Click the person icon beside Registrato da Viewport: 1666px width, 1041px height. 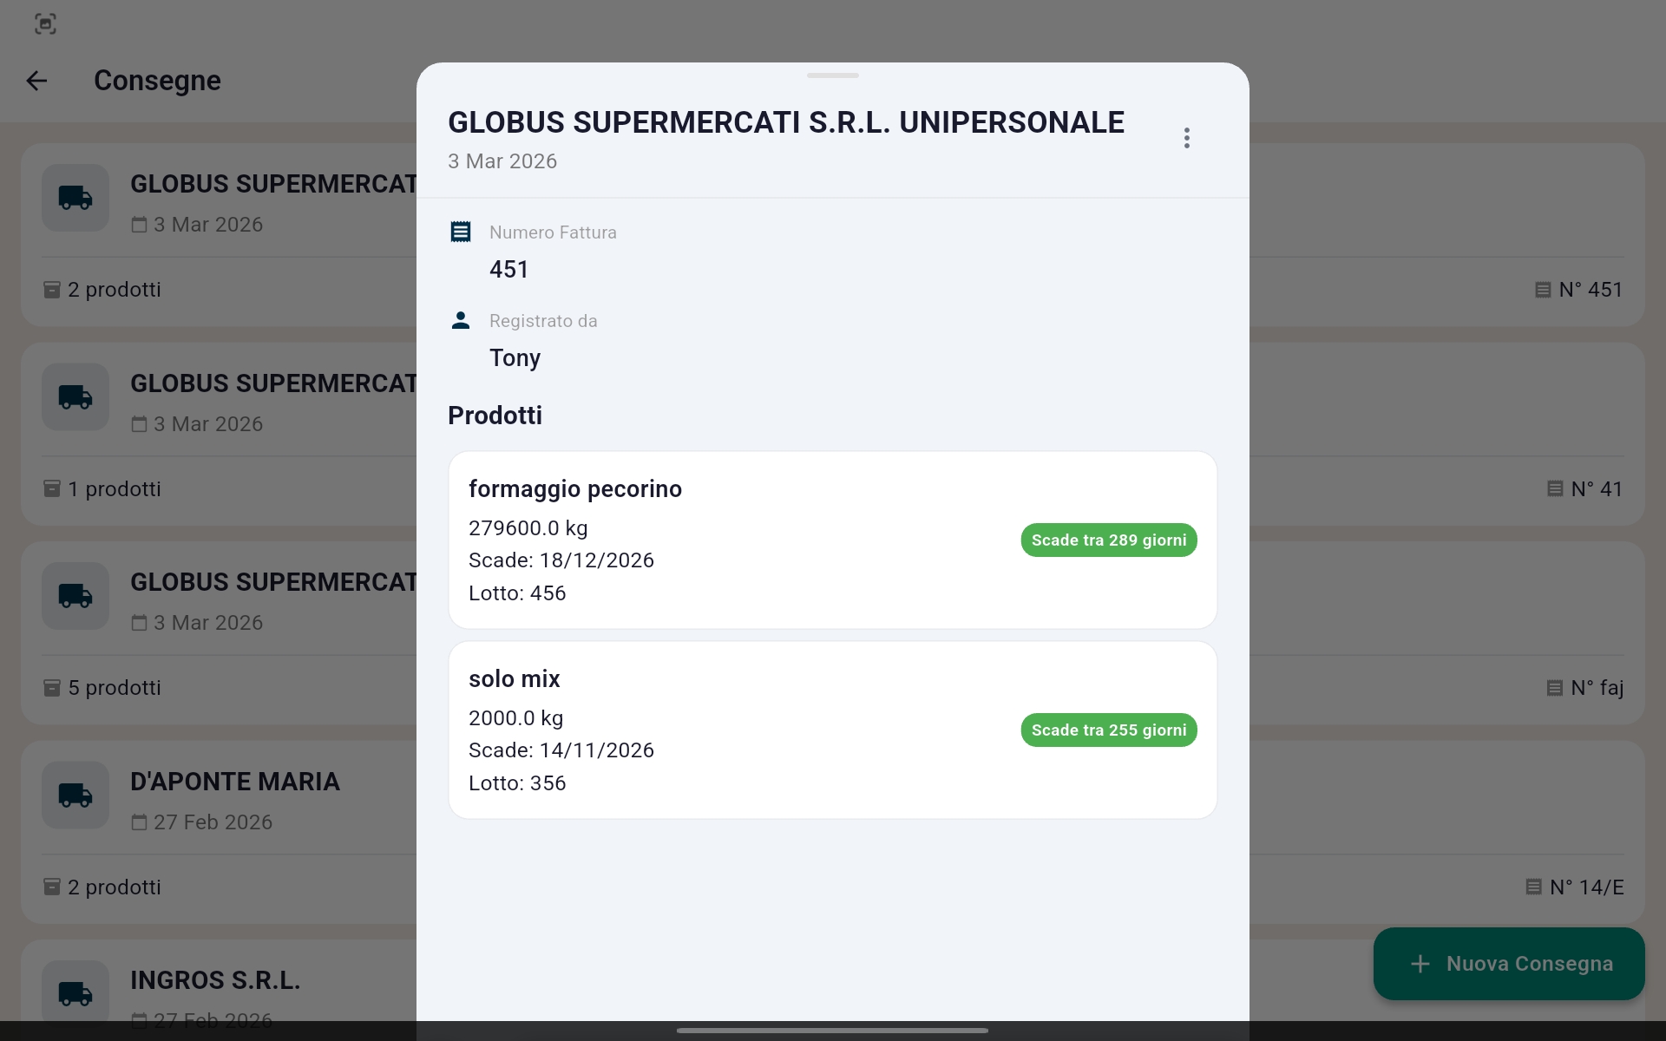pyautogui.click(x=460, y=319)
